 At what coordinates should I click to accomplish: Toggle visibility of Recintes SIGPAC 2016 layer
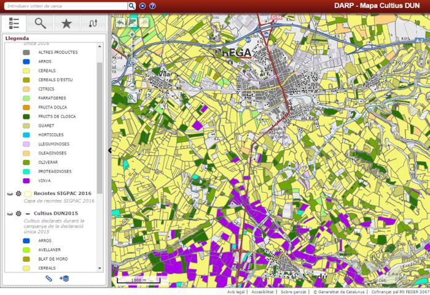pos(9,194)
